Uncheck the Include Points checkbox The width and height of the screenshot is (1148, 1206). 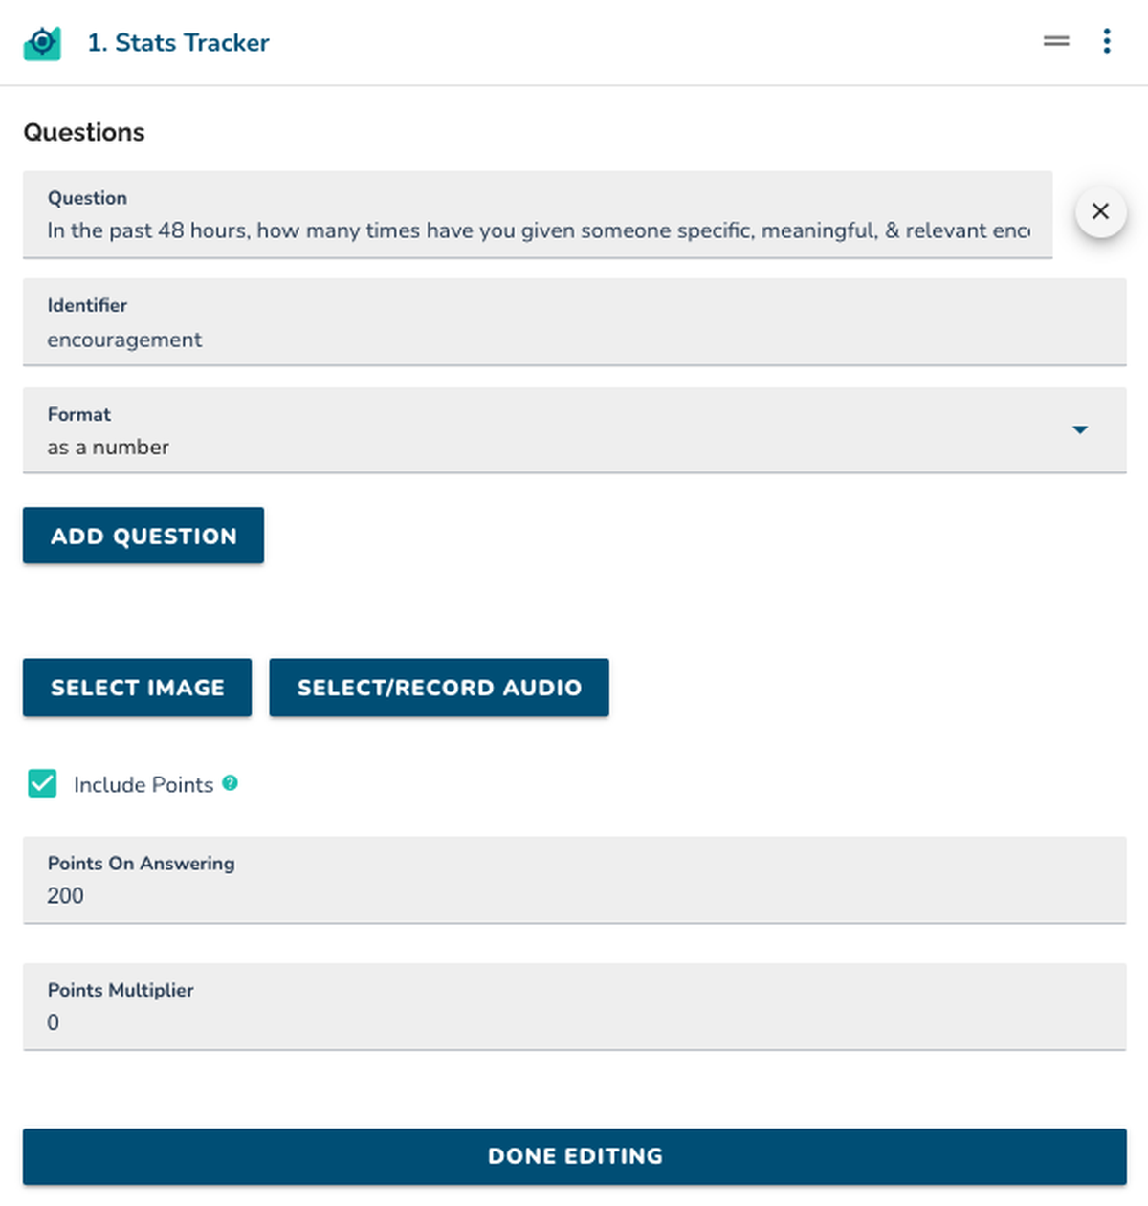[42, 783]
